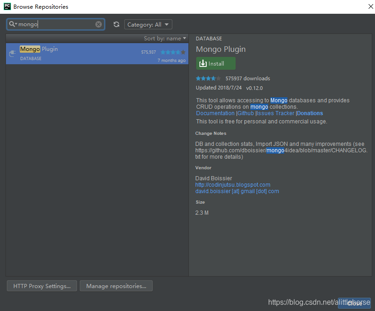Click highlighted 'Mongo' in description text
The height and width of the screenshot is (311, 375).
pyautogui.click(x=279, y=100)
